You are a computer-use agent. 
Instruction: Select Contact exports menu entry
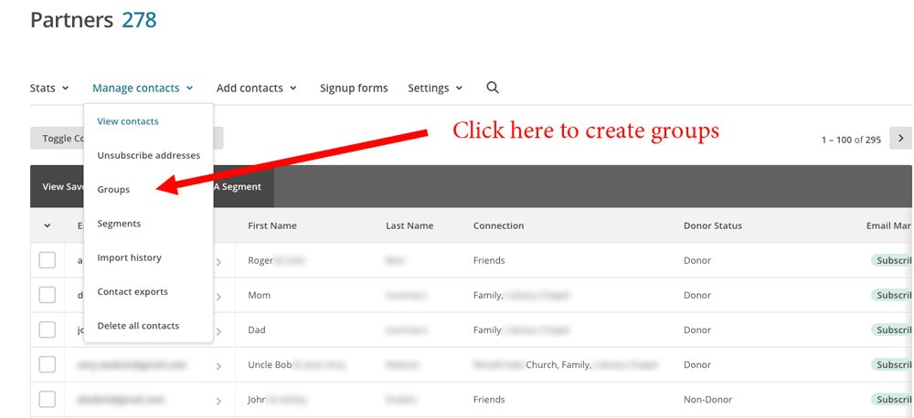[132, 292]
